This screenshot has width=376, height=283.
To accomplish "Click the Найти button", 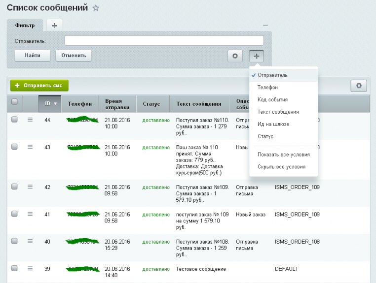I will tap(33, 55).
